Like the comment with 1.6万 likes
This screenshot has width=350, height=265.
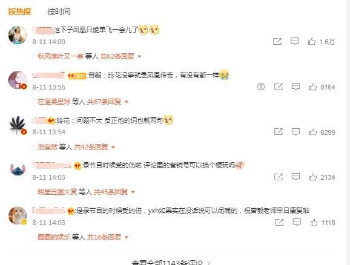[312, 42]
